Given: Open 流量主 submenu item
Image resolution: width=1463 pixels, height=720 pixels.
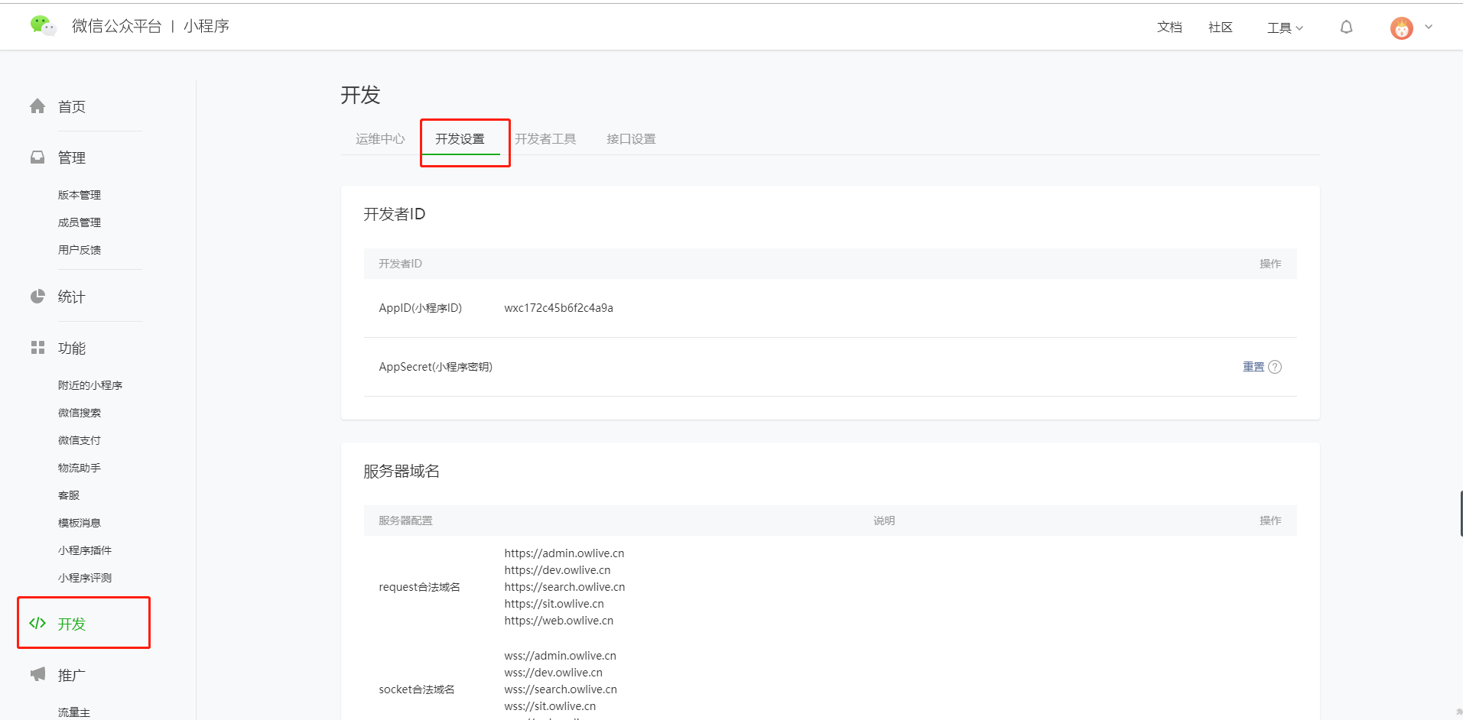Looking at the screenshot, I should (x=74, y=712).
